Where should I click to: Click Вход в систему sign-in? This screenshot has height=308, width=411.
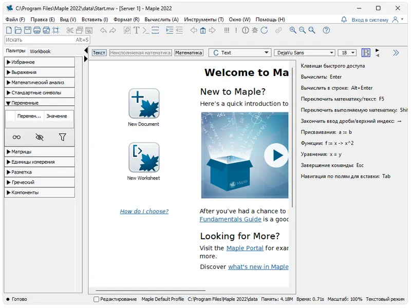pos(370,20)
